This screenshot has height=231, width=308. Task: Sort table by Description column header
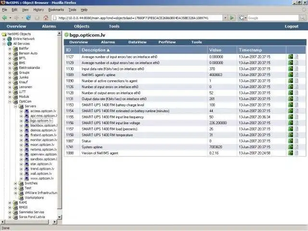click(143, 50)
